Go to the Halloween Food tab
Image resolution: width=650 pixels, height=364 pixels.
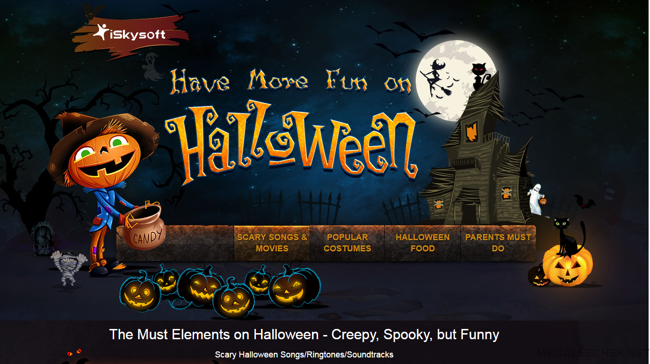coord(423,243)
